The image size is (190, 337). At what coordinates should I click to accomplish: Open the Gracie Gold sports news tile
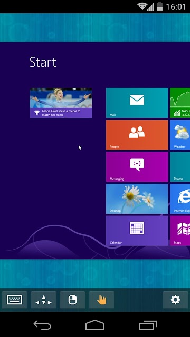click(x=61, y=103)
